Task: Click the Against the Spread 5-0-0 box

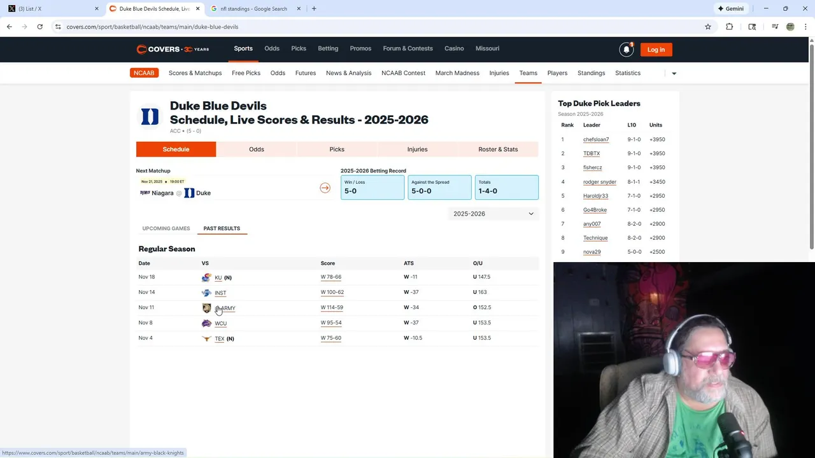Action: (439, 187)
